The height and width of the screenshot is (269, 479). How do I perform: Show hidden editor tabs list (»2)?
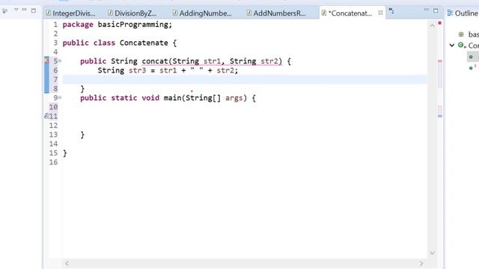click(x=391, y=11)
